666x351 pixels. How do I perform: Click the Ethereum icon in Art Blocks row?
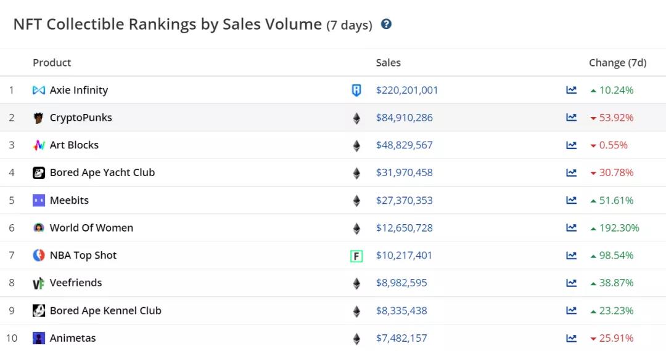(356, 146)
